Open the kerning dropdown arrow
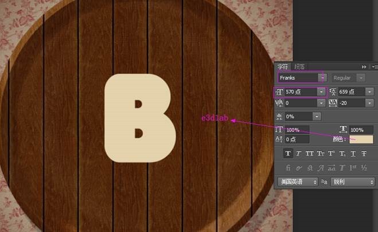Viewport: 378px width, 232px height. point(321,103)
